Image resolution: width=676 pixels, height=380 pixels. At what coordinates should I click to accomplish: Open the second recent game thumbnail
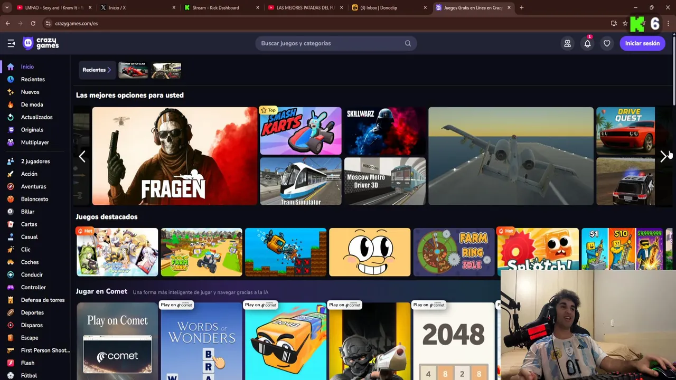166,70
